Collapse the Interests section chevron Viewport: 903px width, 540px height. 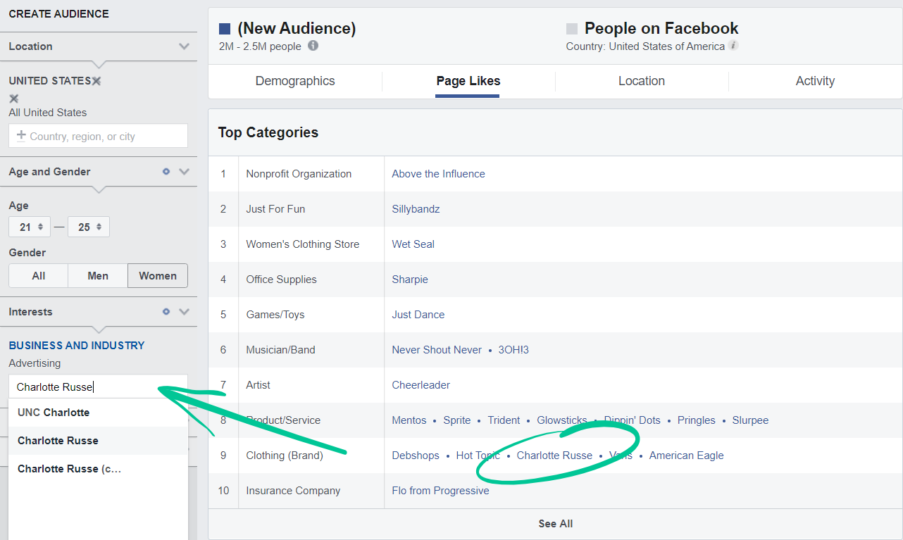185,311
